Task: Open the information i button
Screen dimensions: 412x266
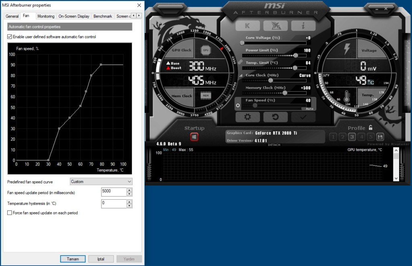Action: point(303,26)
